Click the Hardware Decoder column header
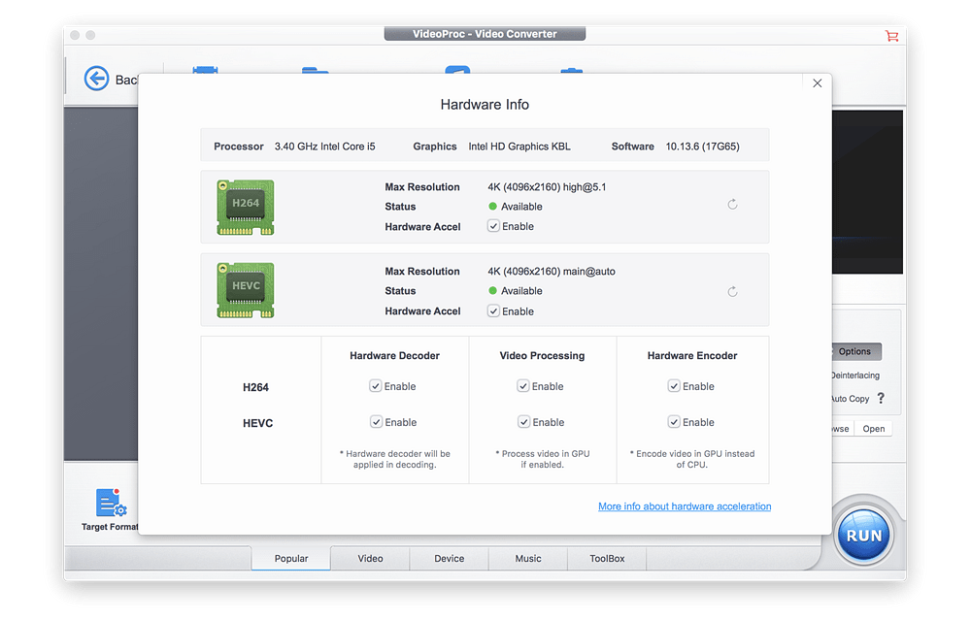This screenshot has height=620, width=971. coord(394,356)
